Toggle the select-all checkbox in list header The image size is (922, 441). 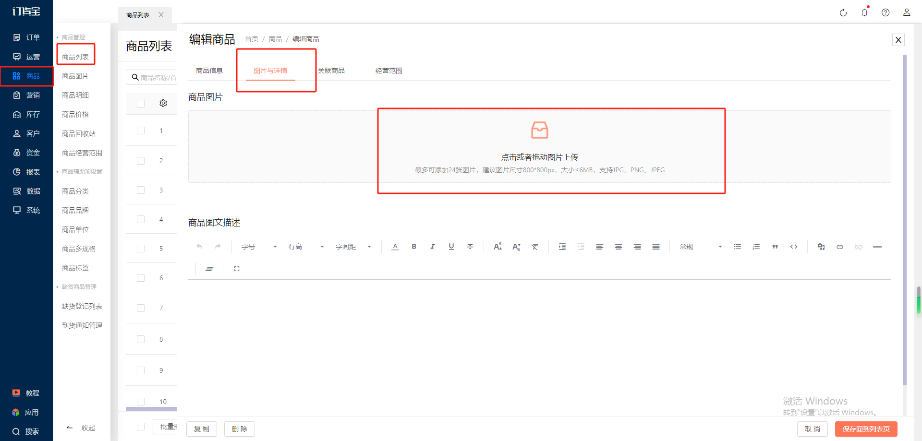click(141, 103)
